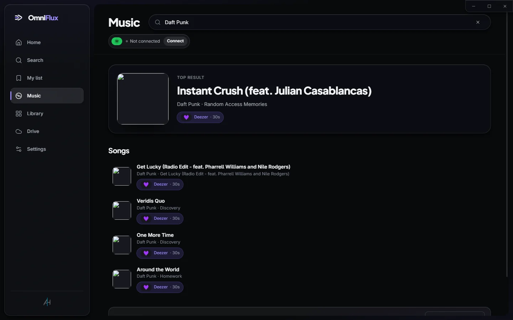Clear the search with the X icon

tap(478, 22)
